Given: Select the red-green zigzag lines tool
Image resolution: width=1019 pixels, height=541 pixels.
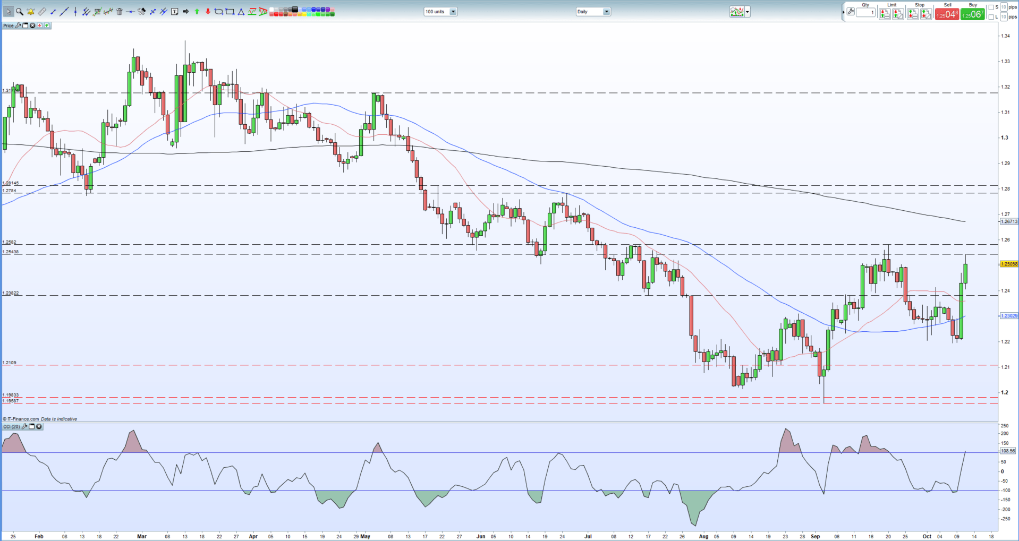Looking at the screenshot, I should [251, 12].
